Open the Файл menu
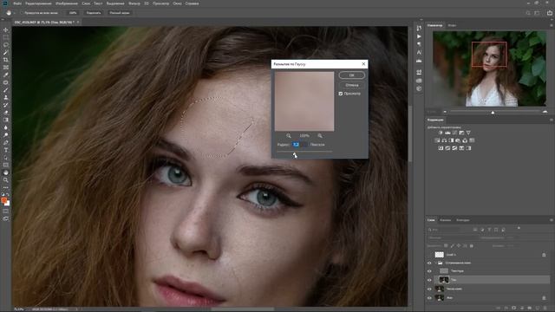 click(x=17, y=3)
